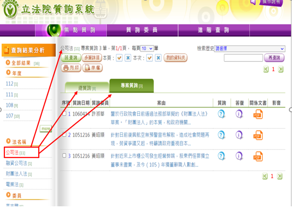Tick checkbox for row 3 dated 1051216
This screenshot has height=208, width=292.
point(64,155)
